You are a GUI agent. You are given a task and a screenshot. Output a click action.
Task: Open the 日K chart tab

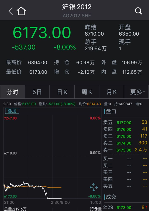click(x=62, y=92)
